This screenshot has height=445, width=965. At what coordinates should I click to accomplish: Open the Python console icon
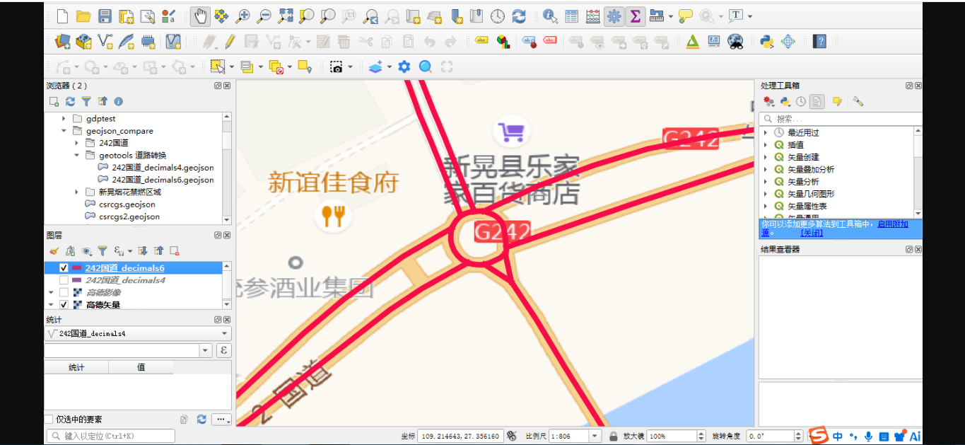(767, 42)
